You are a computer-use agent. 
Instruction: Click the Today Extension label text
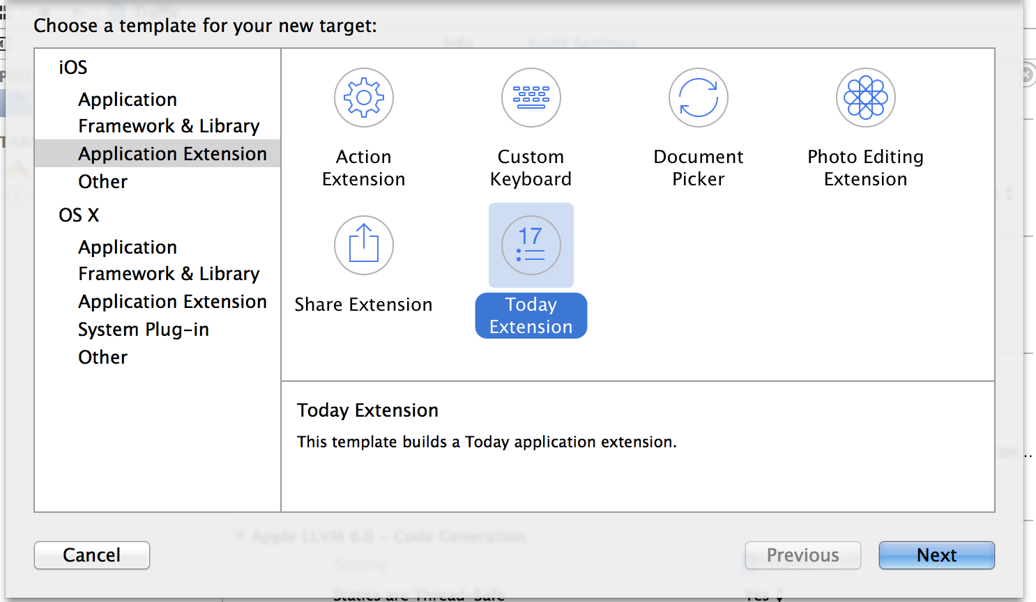click(531, 316)
